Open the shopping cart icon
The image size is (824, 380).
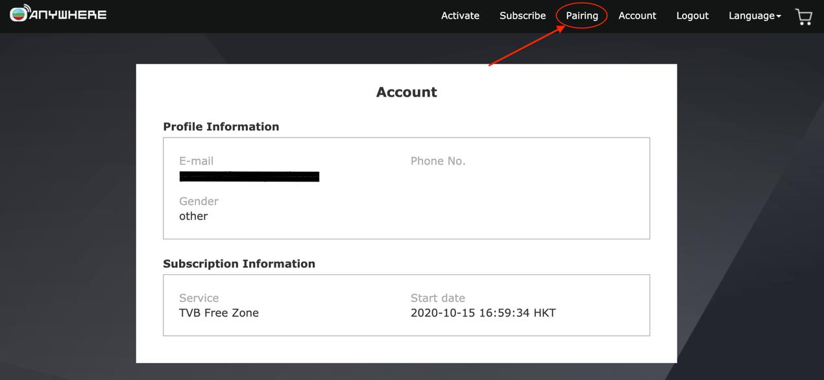[x=804, y=16]
